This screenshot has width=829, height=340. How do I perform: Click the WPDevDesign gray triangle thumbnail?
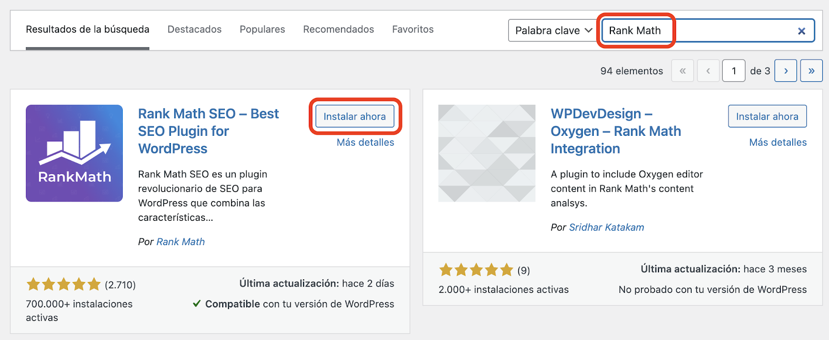point(487,153)
